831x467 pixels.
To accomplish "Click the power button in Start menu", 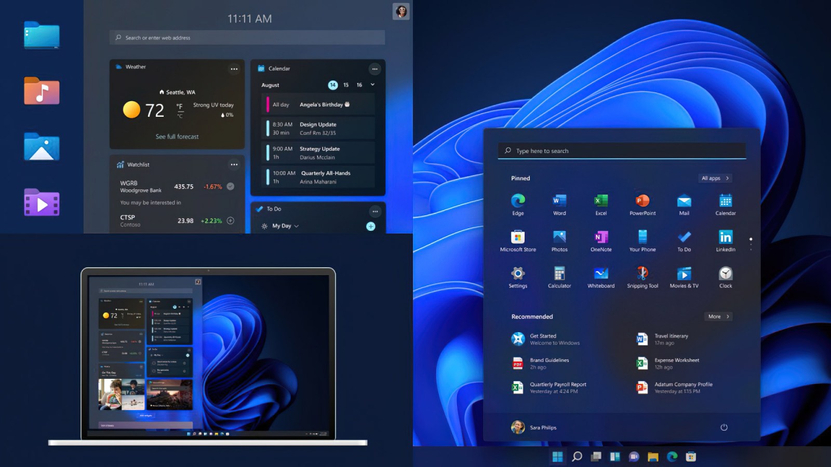I will coord(724,427).
